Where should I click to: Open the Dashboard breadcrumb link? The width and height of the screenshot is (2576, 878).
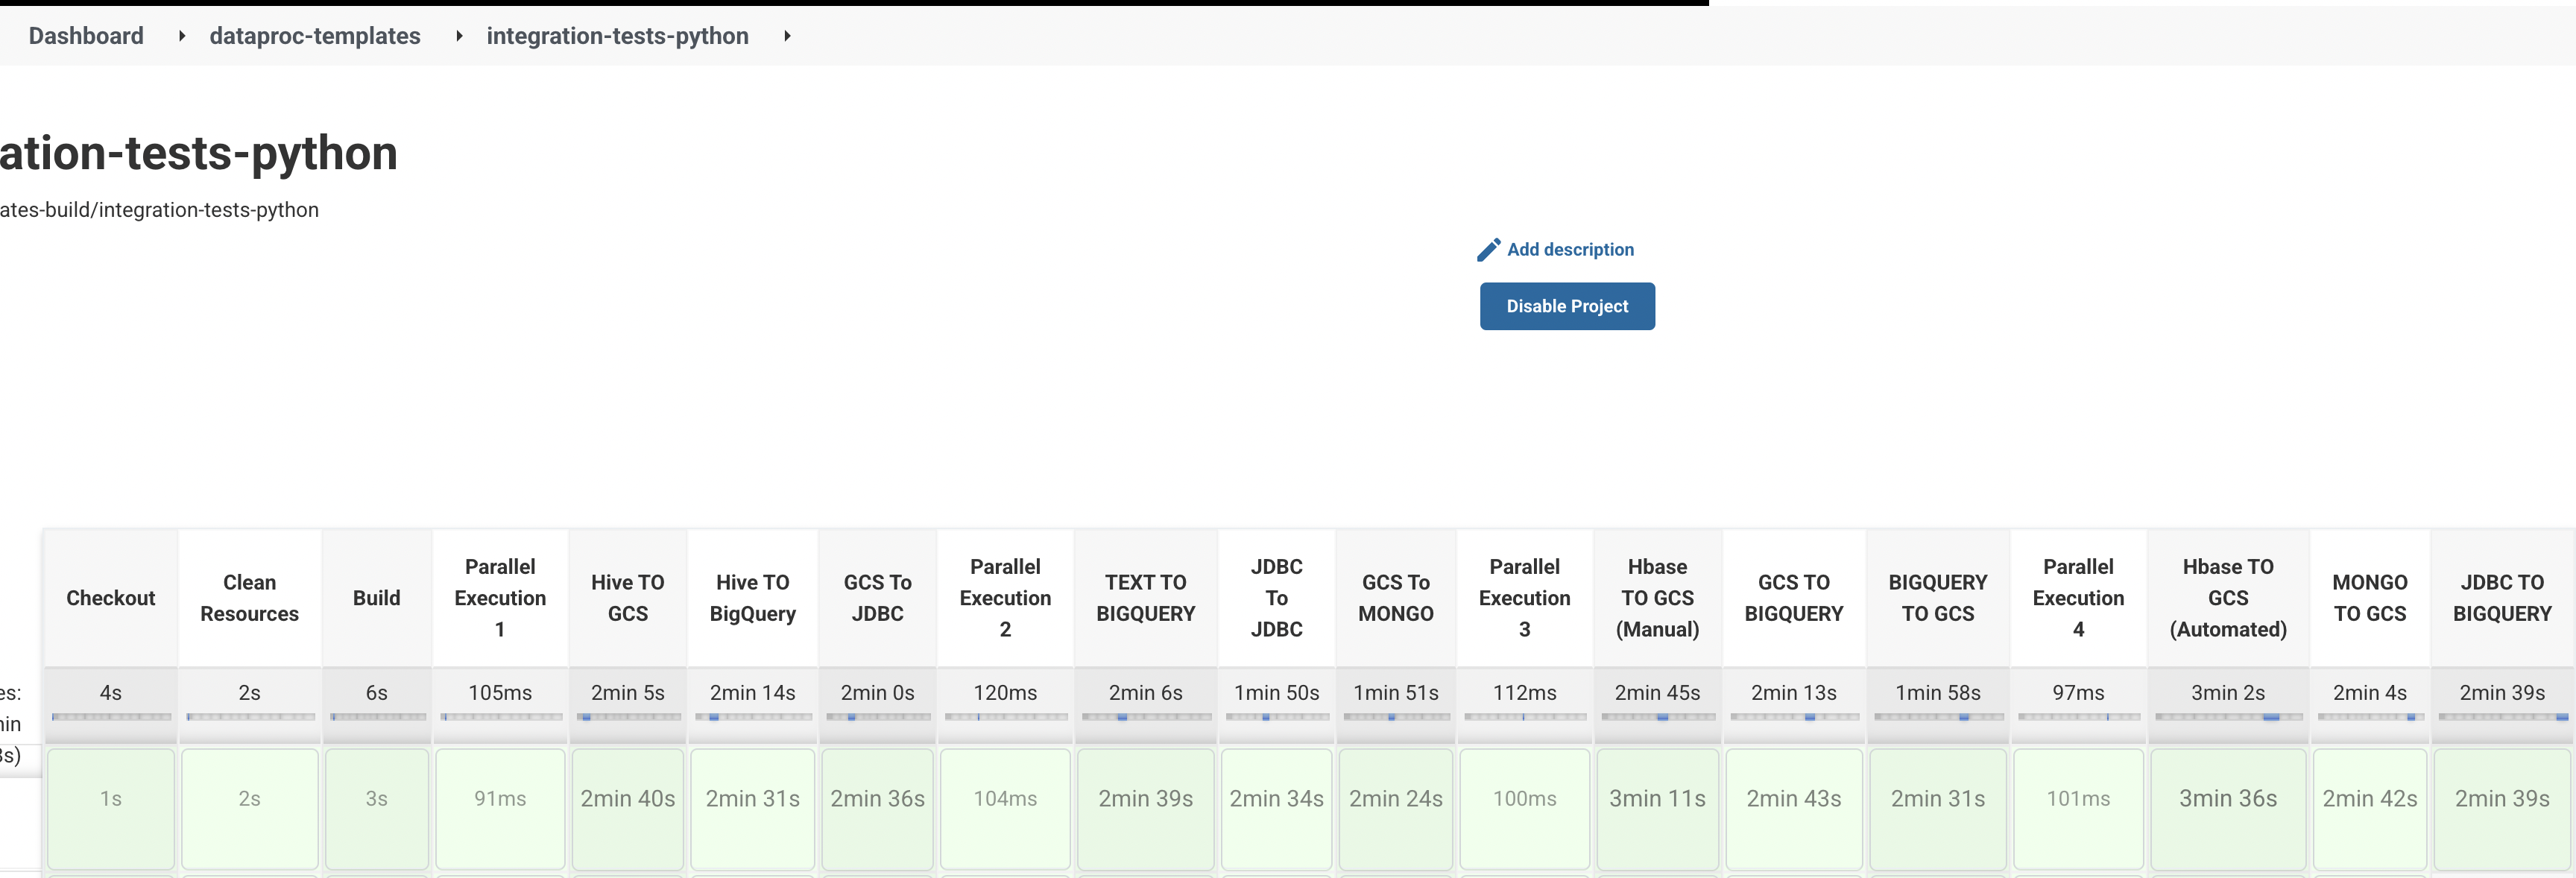click(86, 36)
